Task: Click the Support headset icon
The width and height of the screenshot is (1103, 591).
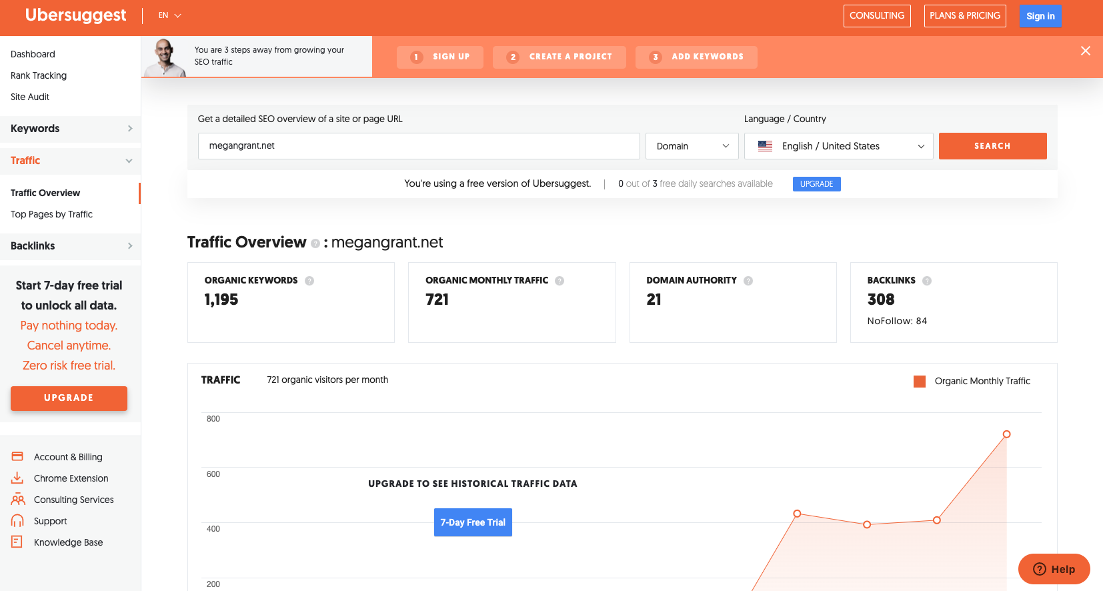Action: (17, 521)
